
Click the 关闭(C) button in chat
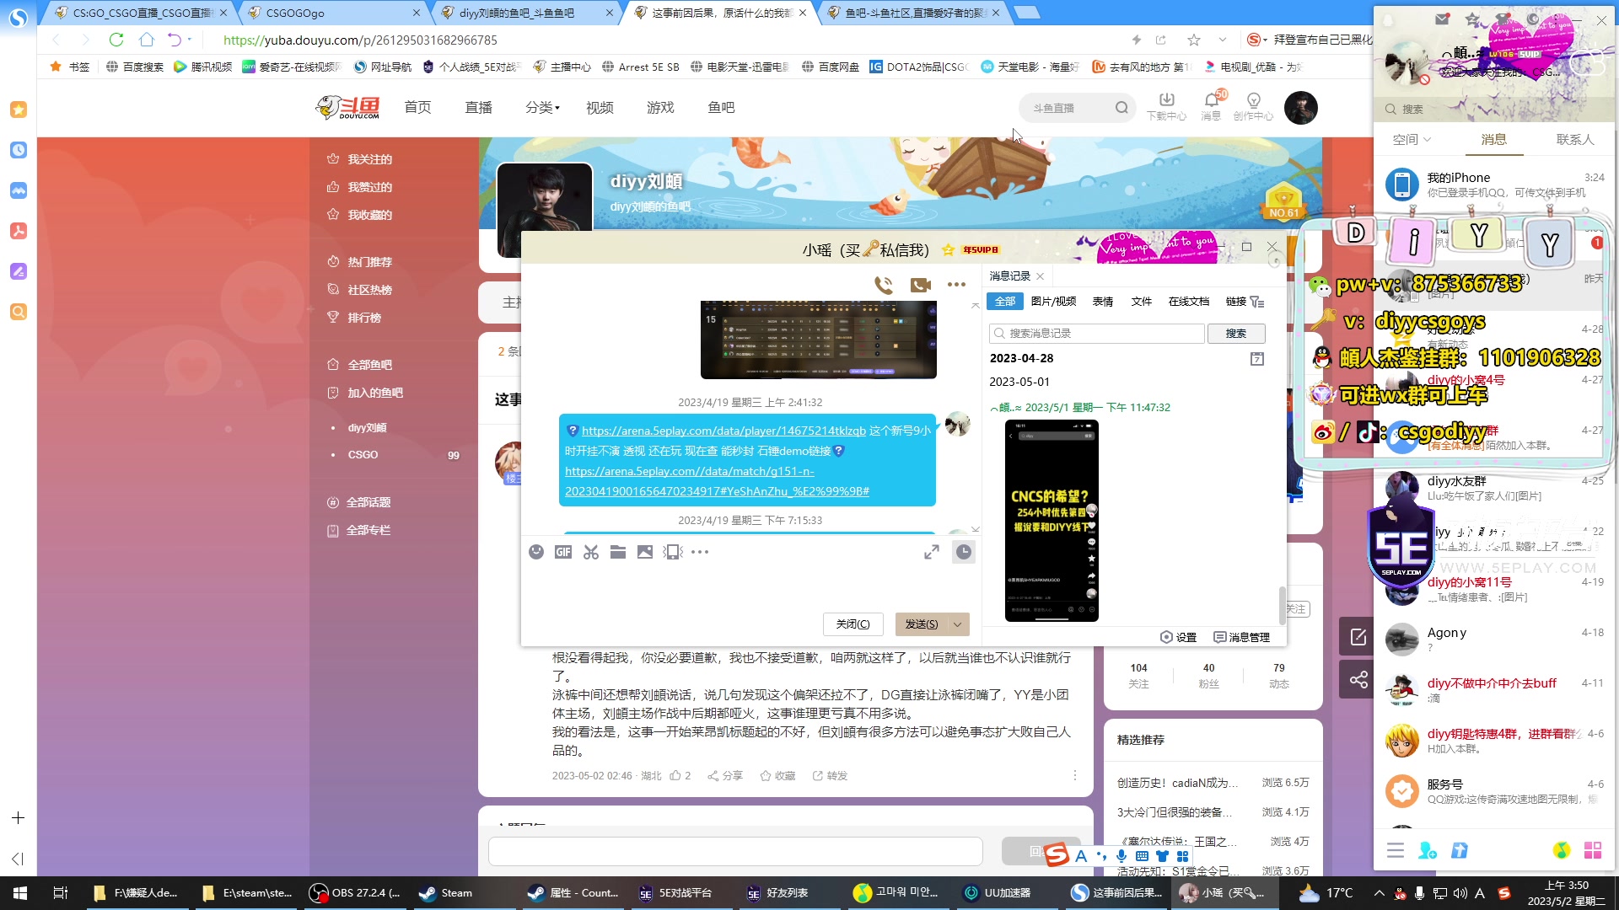point(853,624)
